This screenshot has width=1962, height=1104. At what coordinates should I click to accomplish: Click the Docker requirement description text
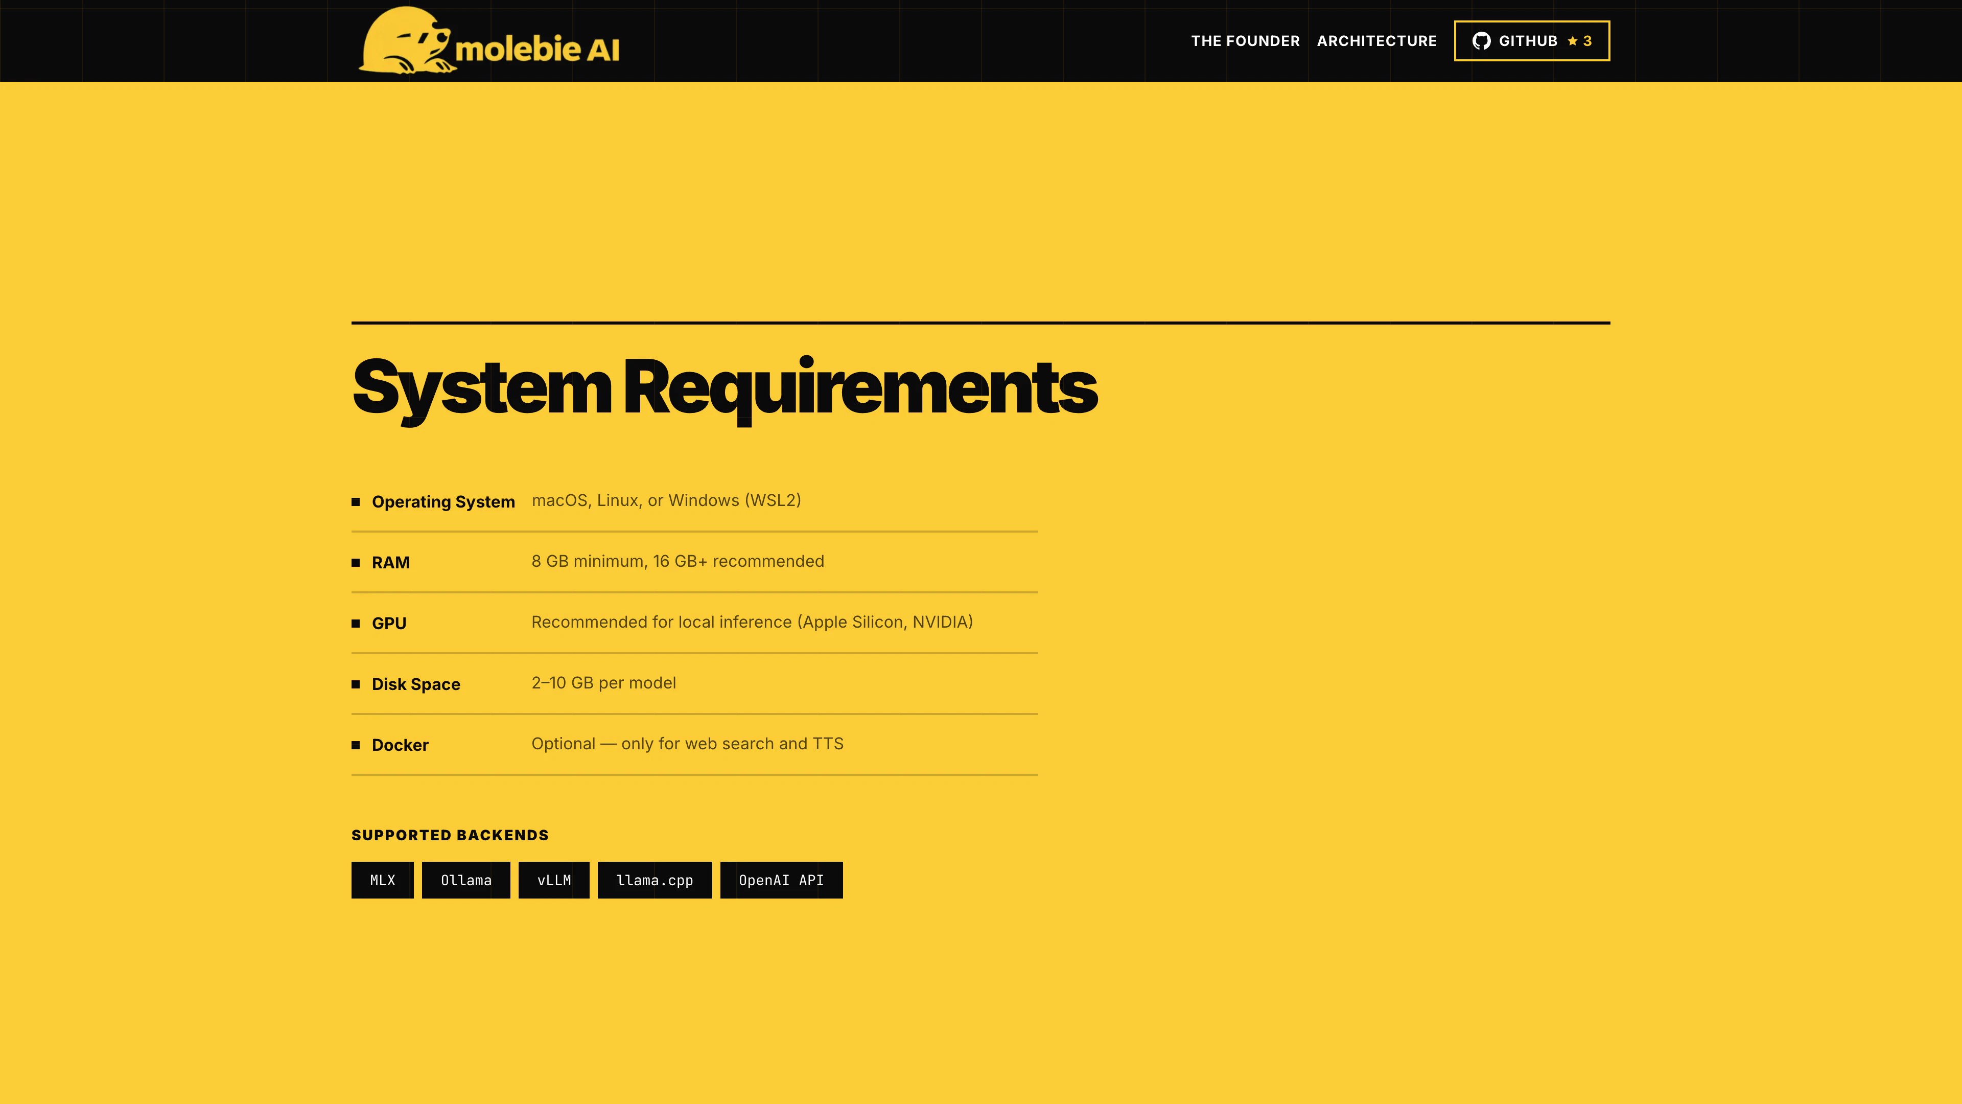(687, 744)
